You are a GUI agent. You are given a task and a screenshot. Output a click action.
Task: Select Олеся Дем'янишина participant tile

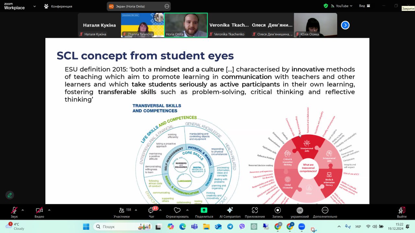point(272,25)
